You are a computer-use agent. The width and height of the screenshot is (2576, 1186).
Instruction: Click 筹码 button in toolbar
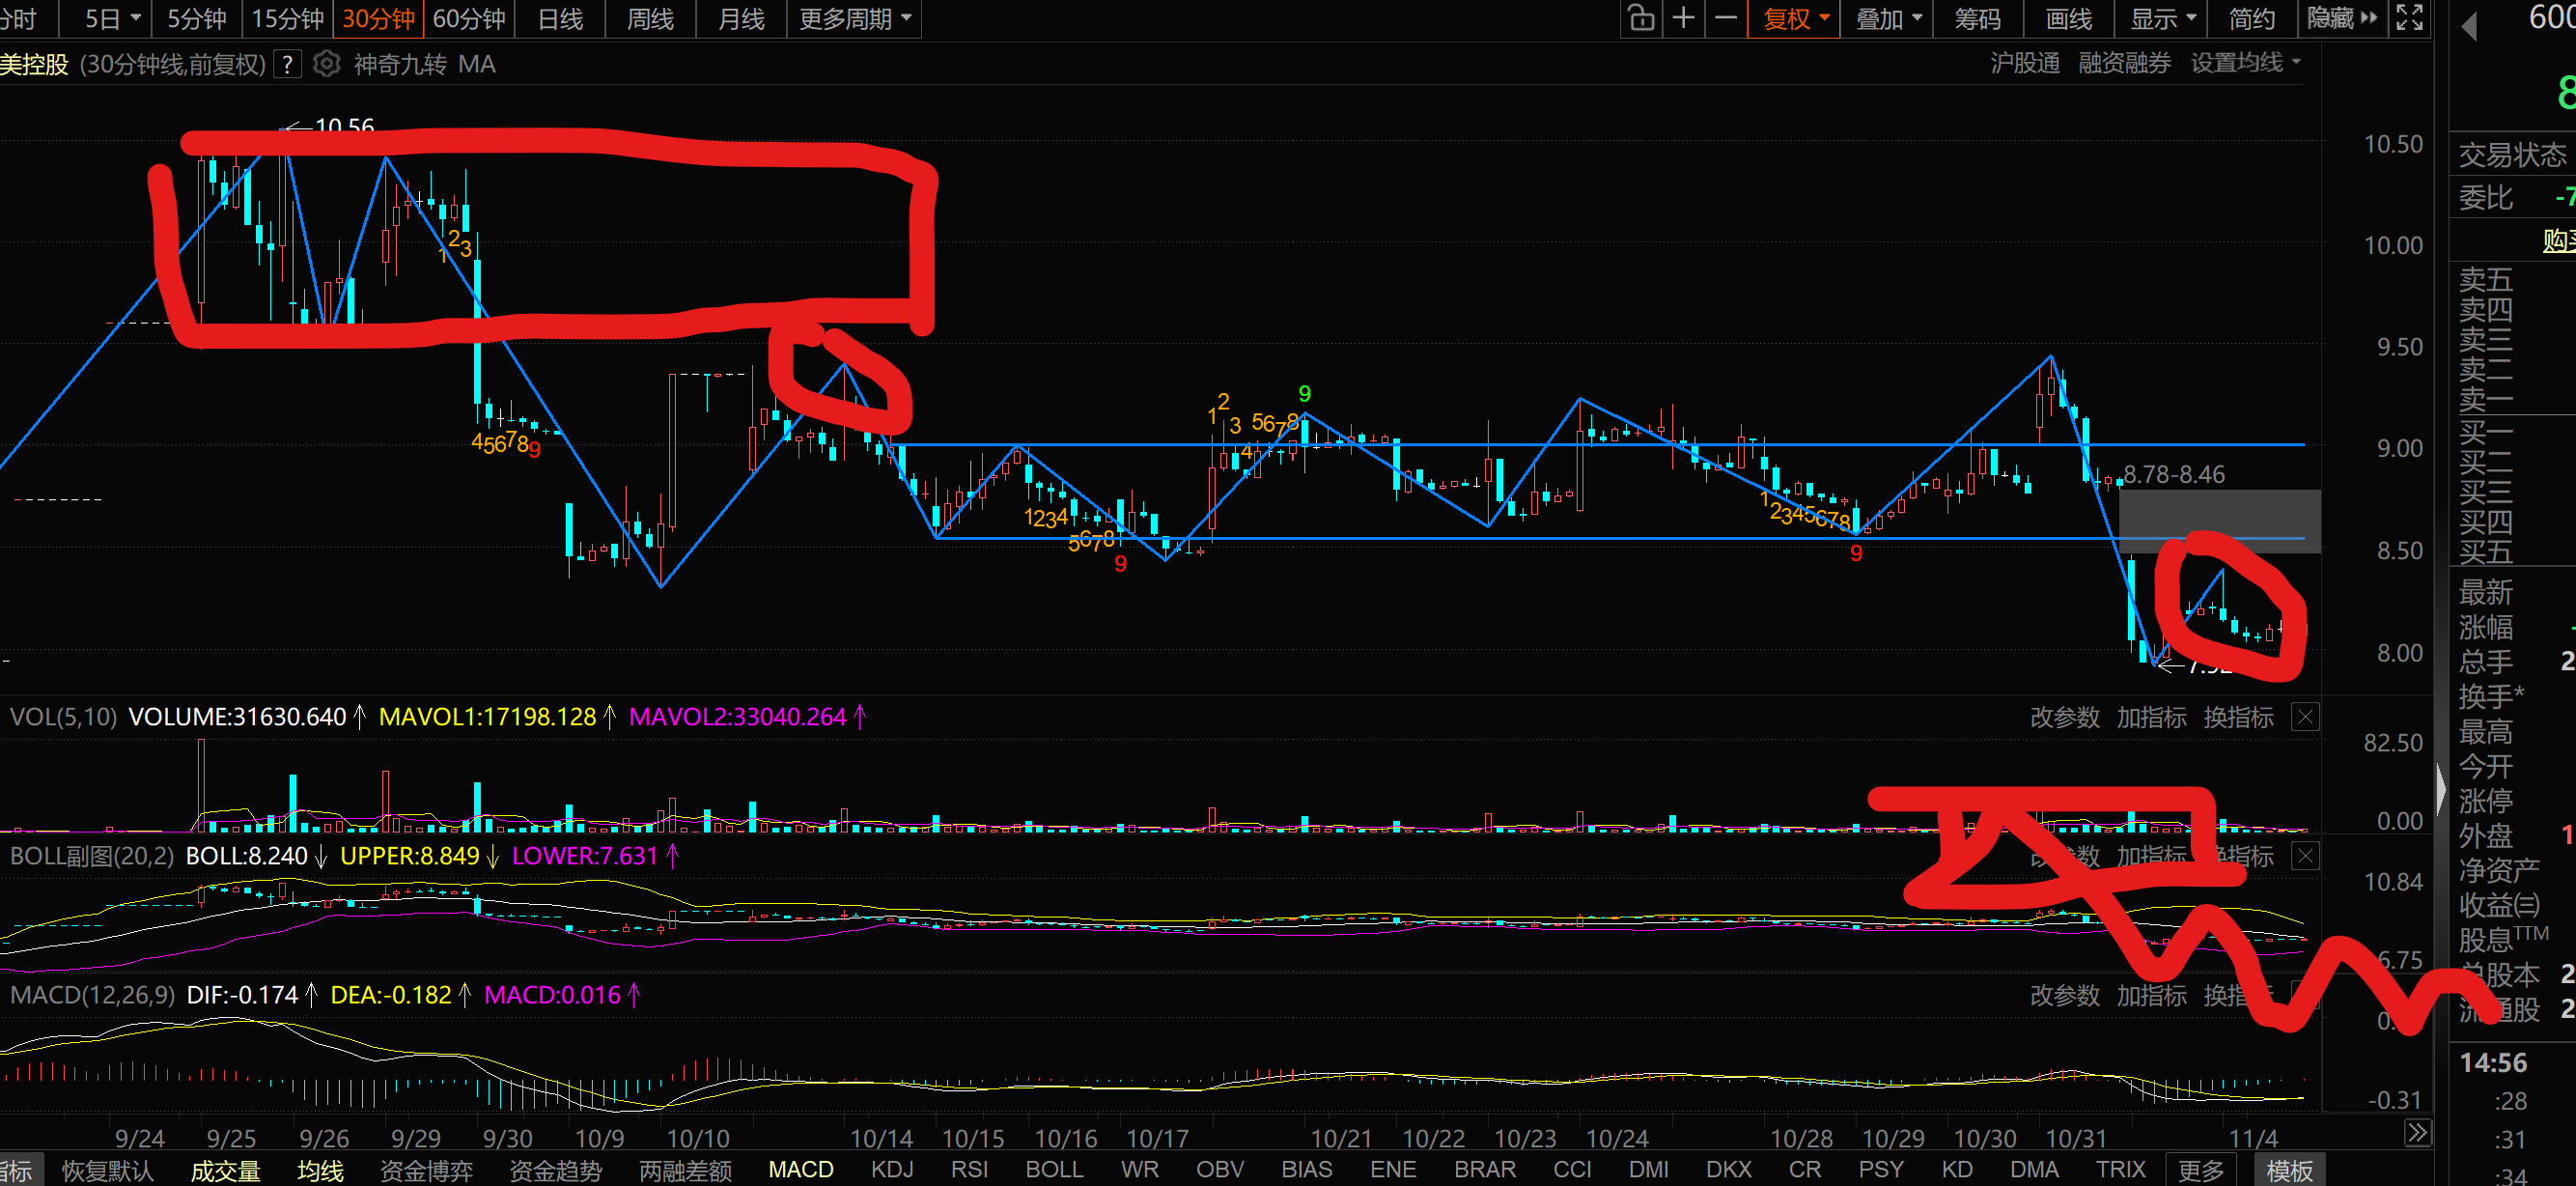point(1977,18)
